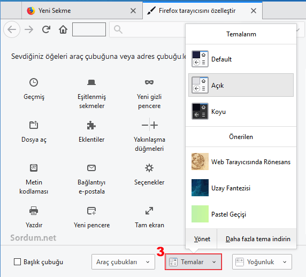306x277 pixels.
Task: Choose the Açık theme
Action: [x=241, y=85]
